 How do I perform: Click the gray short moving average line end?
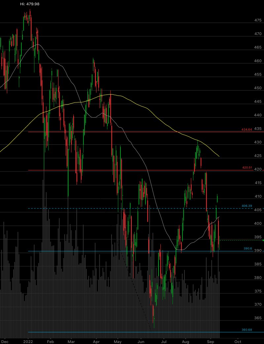219,217
